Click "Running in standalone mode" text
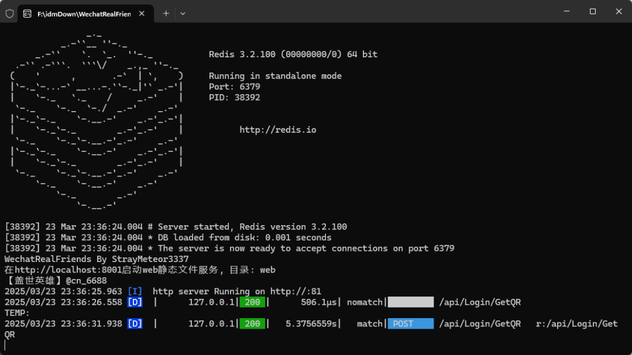This screenshot has width=632, height=355. tap(275, 76)
